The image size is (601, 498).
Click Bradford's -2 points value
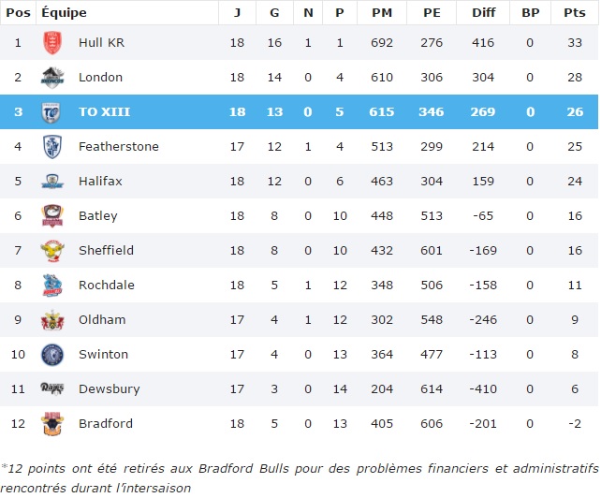click(x=574, y=424)
